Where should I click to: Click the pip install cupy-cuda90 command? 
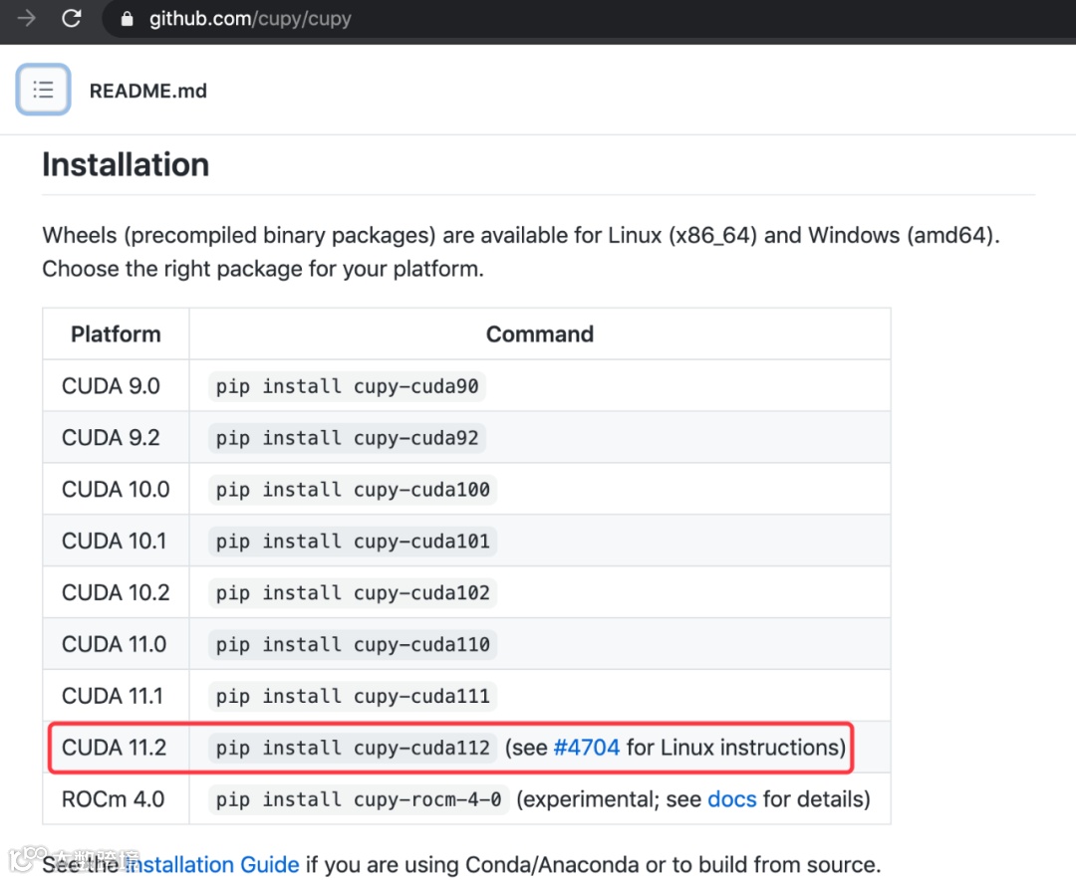tap(347, 386)
